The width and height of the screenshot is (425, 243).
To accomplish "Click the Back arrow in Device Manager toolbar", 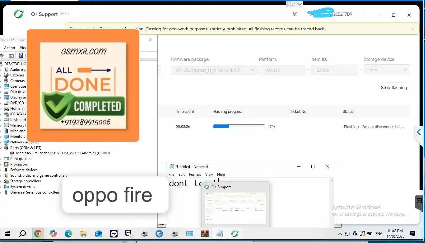I will click(x=2, y=55).
